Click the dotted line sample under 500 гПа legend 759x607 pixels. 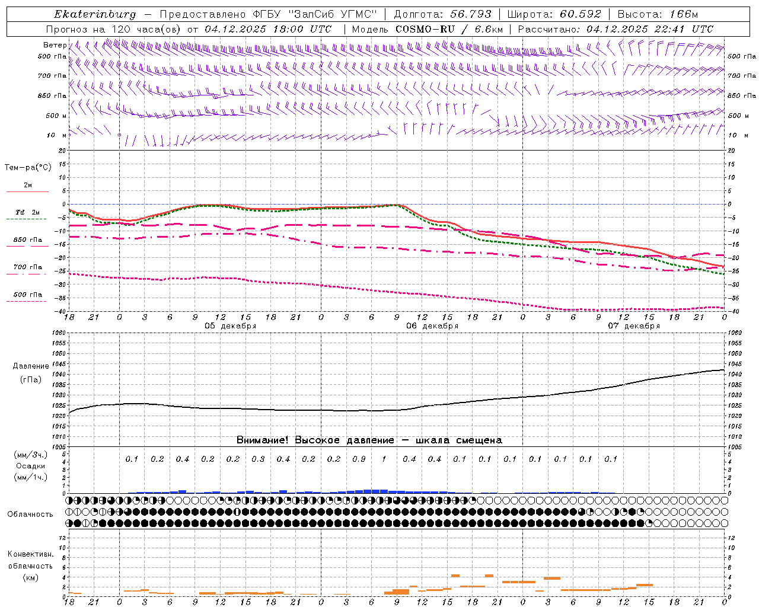(x=27, y=302)
